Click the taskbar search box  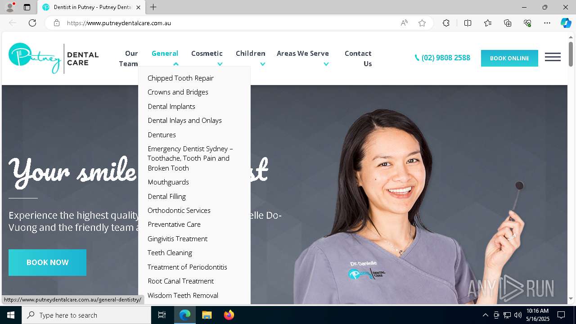(86, 315)
